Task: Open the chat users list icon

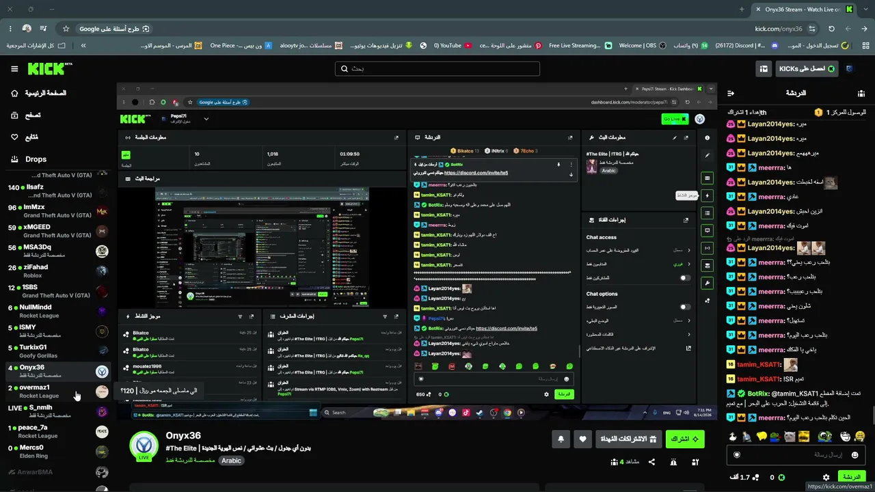Action: click(x=861, y=93)
